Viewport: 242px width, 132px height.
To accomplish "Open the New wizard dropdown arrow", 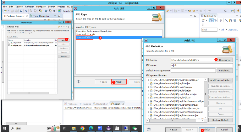I will pos(8,11).
